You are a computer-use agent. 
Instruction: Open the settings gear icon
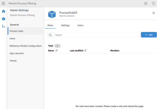[146, 3]
